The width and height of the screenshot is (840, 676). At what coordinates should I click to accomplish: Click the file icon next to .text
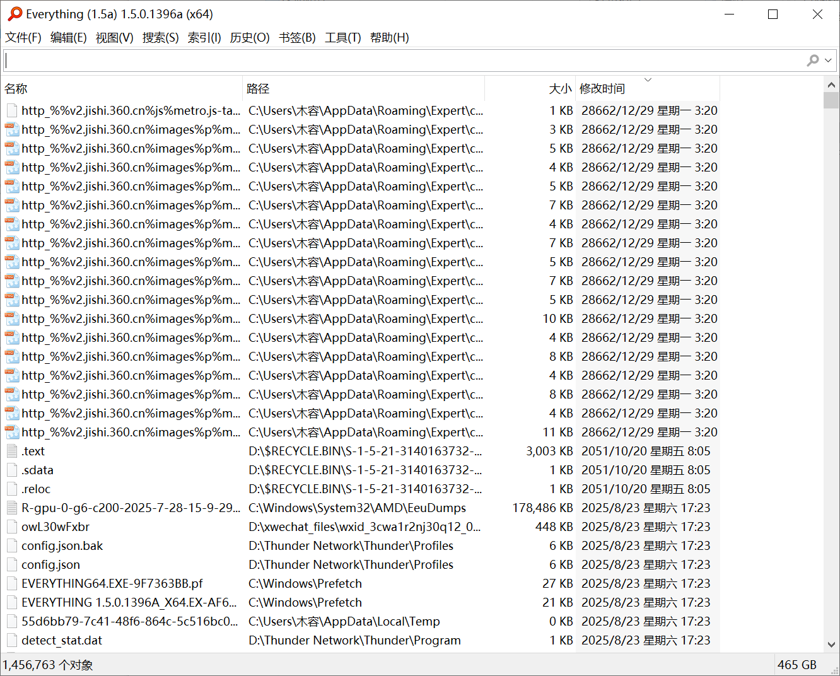12,451
